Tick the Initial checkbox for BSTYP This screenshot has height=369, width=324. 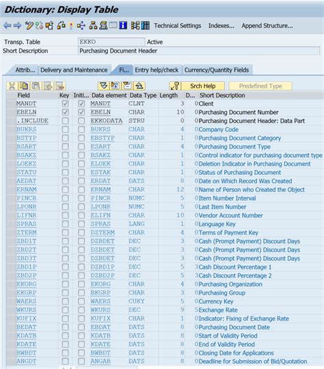click(x=81, y=138)
